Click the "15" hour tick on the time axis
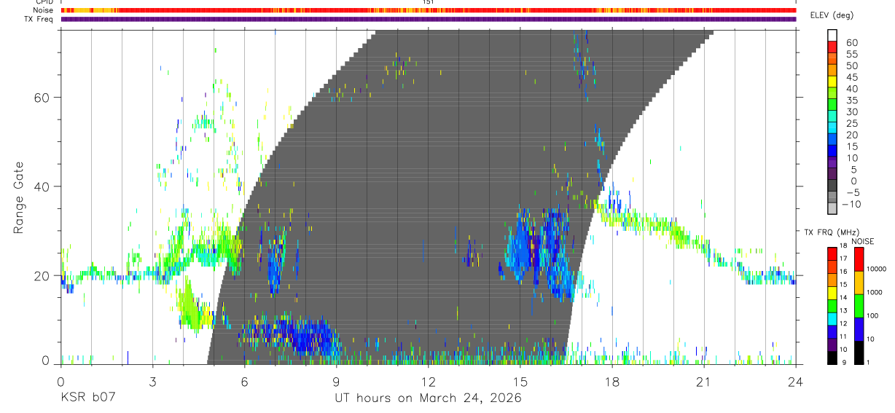This screenshot has height=413, width=895. [x=520, y=381]
